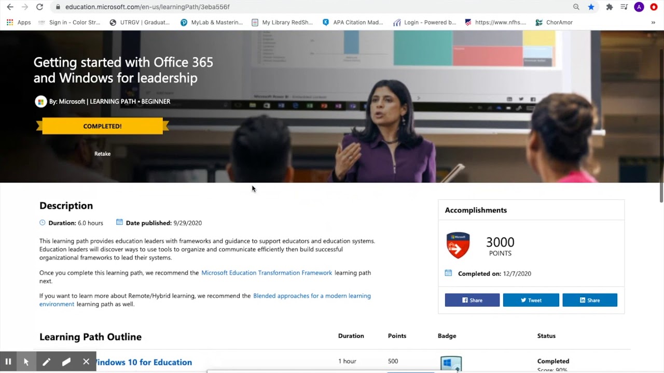Click the Description heading
Image resolution: width=664 pixels, height=373 pixels.
(x=66, y=206)
